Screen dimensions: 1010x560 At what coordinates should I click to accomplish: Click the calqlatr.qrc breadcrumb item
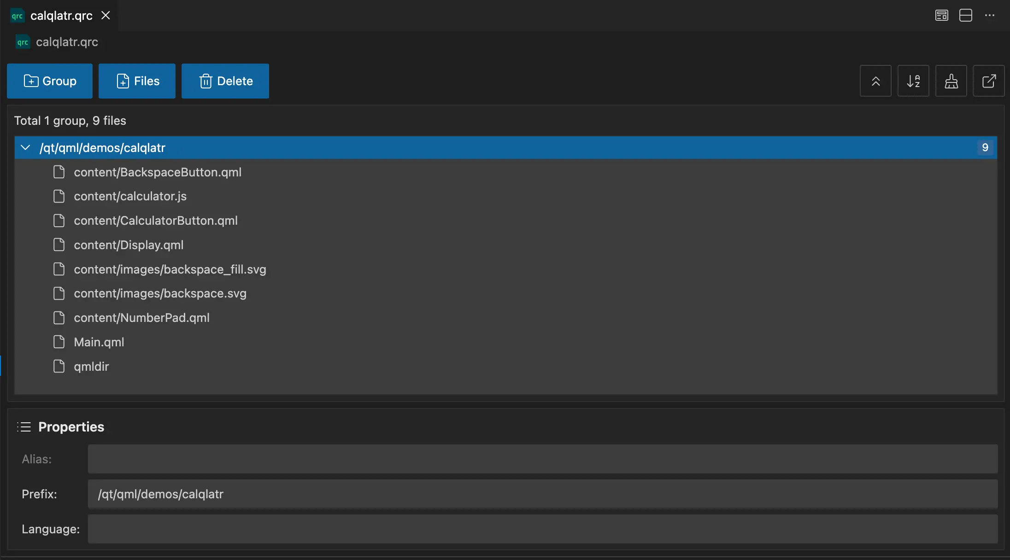(67, 42)
